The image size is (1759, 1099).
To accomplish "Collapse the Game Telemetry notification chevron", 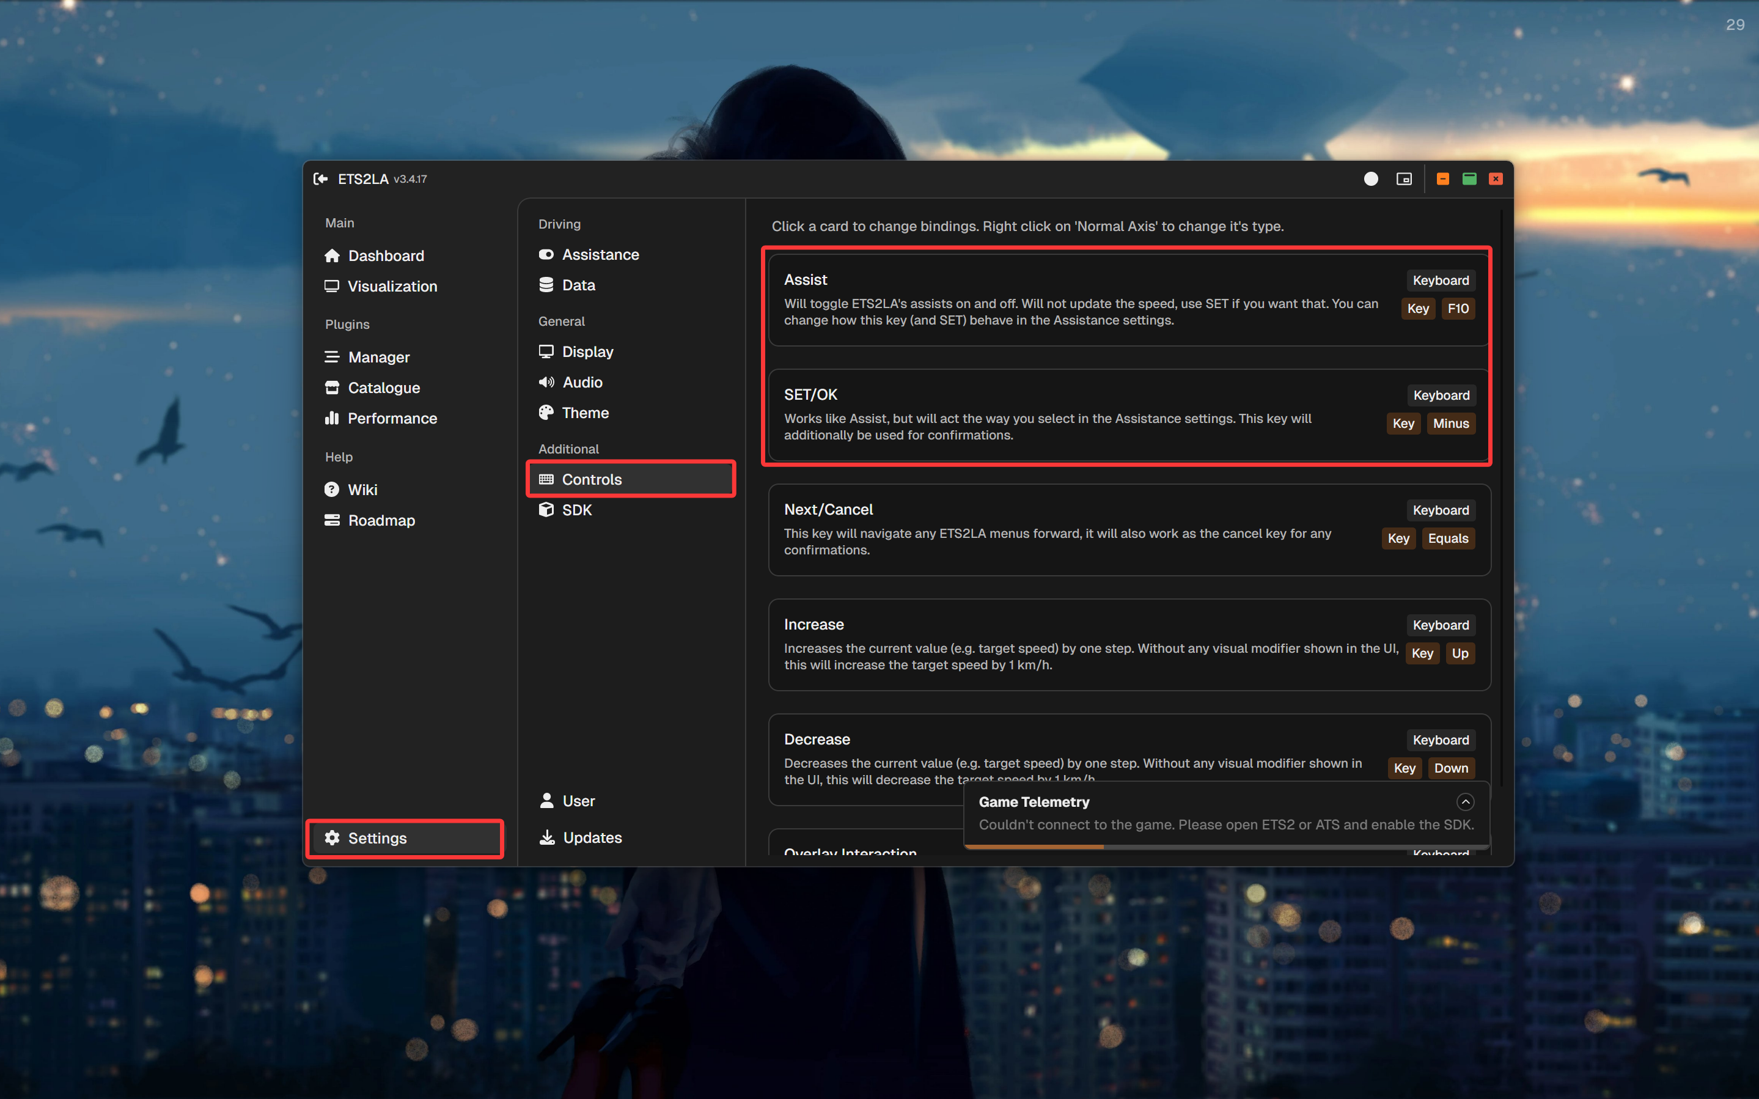I will coord(1465,802).
